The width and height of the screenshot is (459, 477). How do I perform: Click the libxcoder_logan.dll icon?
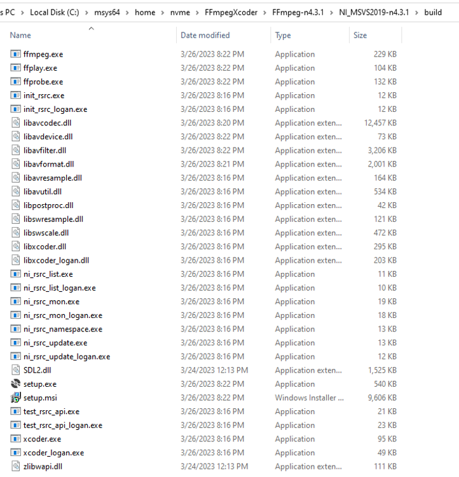point(16,260)
